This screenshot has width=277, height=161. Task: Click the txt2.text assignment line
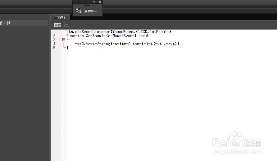point(128,44)
